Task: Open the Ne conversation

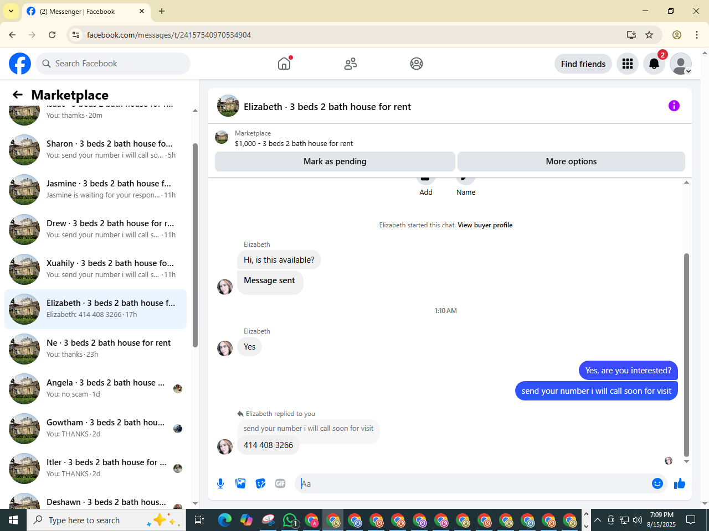Action: pyautogui.click(x=95, y=348)
